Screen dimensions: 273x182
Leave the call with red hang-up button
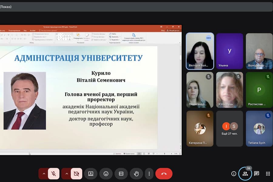click(x=164, y=174)
